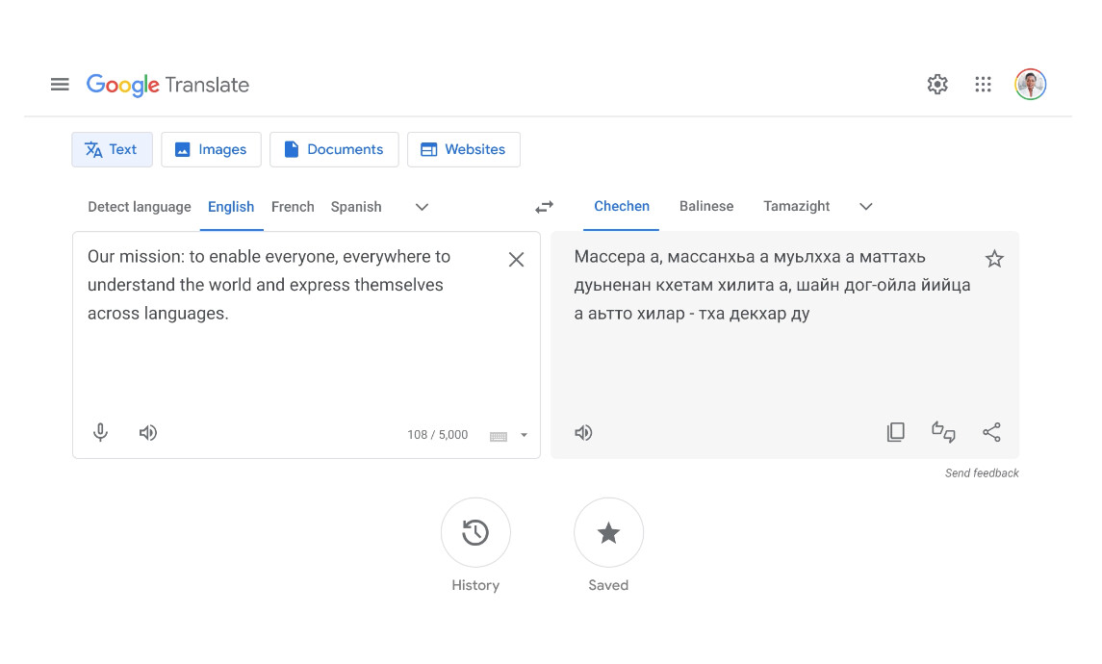Share the translation

click(x=991, y=431)
